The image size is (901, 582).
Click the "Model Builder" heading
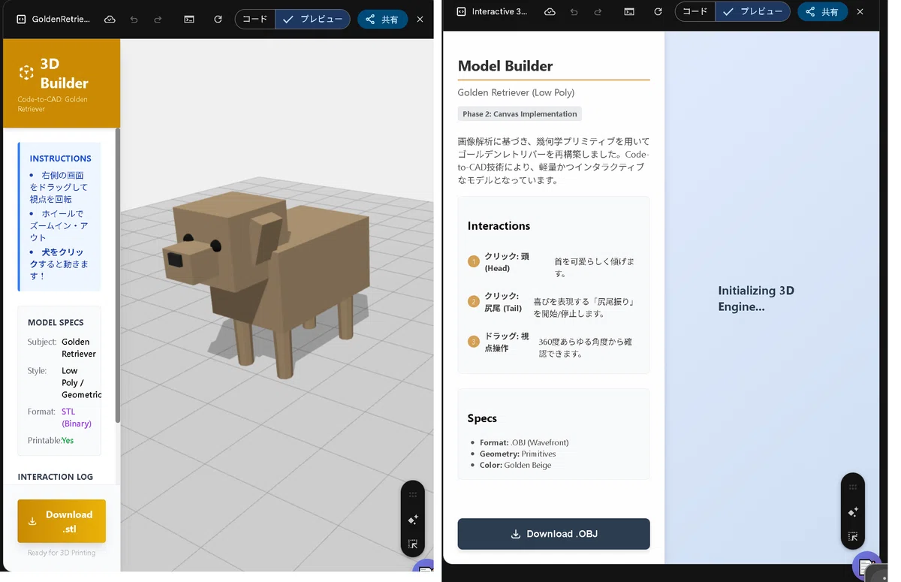(505, 66)
